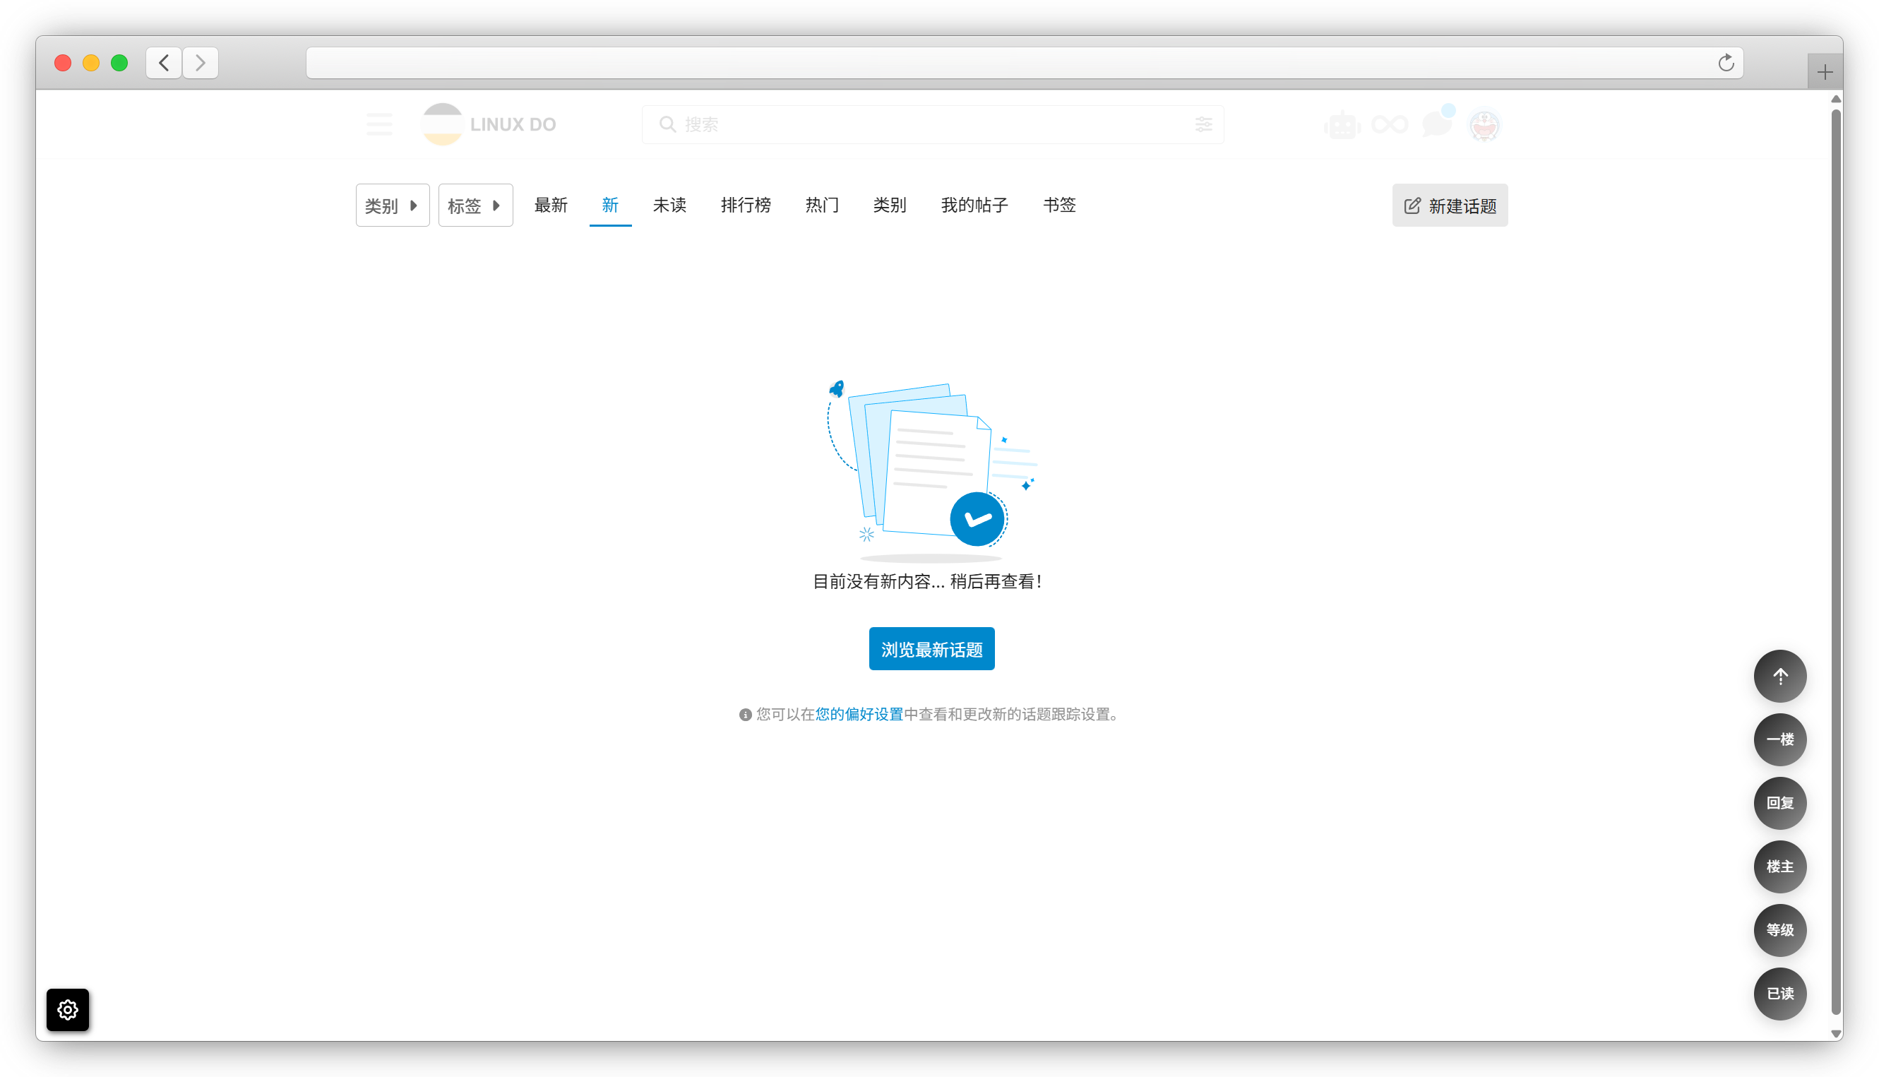Switch to the 未读 unread tab
1879x1077 pixels.
669,205
